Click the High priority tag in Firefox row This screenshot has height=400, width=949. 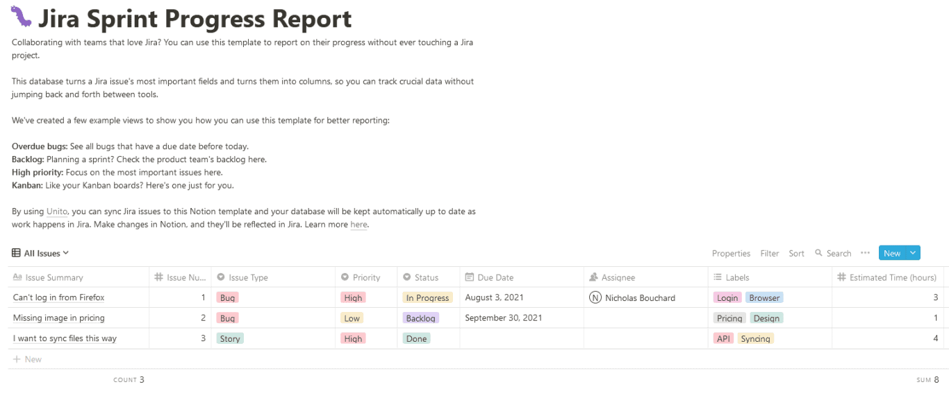tap(353, 297)
